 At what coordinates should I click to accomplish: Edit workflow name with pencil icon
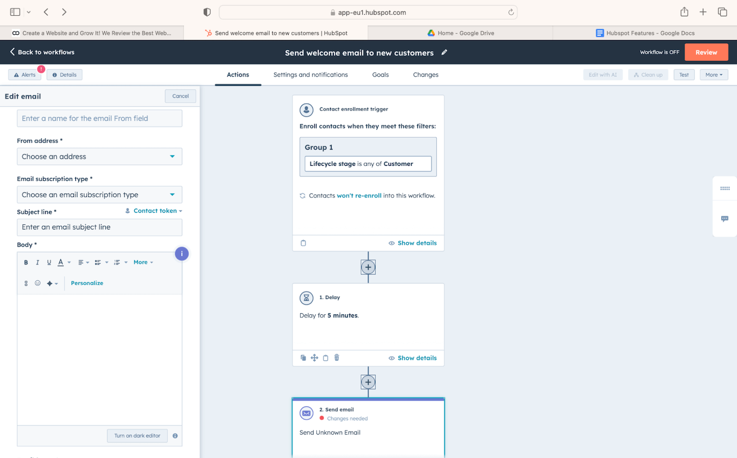click(444, 53)
